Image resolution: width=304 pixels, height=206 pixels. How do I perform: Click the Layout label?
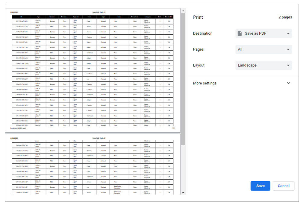[x=199, y=65]
